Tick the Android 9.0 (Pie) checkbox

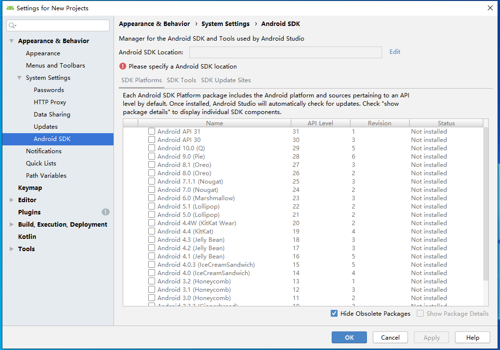tap(152, 156)
